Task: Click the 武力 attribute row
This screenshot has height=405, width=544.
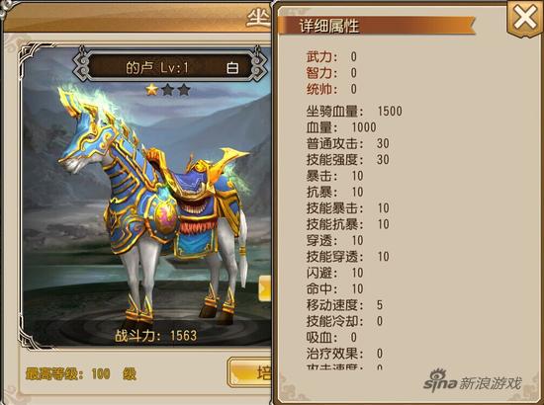Action: click(331, 56)
